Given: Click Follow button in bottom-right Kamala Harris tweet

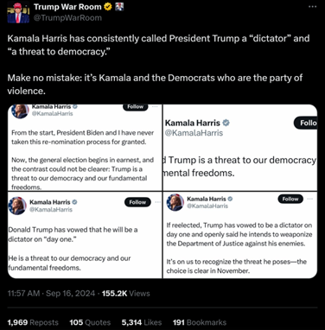Looking at the screenshot, I should pos(290,199).
